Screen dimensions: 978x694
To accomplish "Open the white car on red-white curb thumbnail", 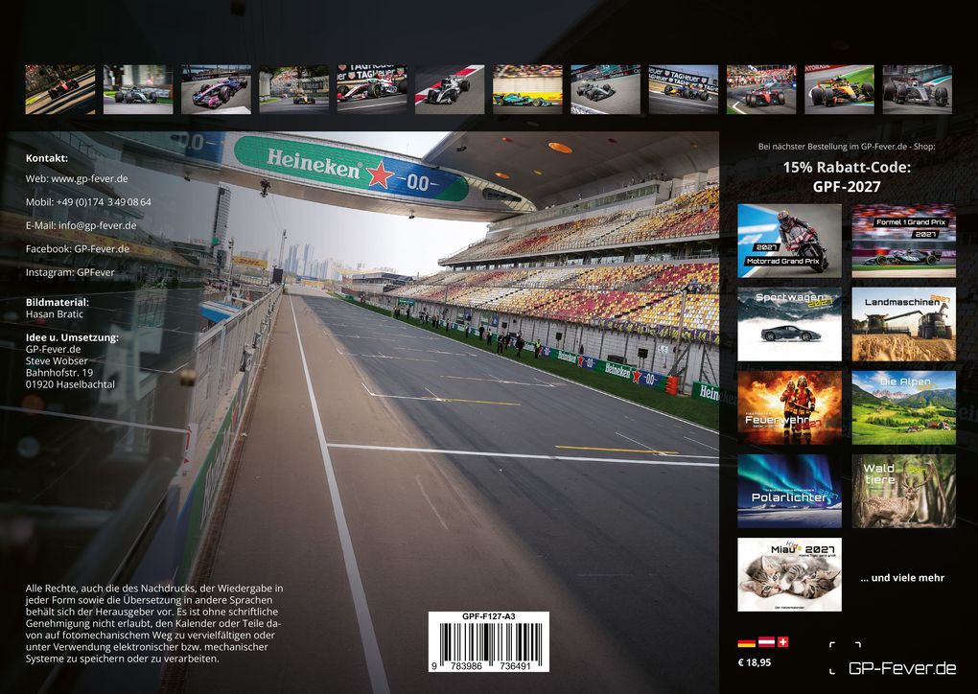I will 450,89.
